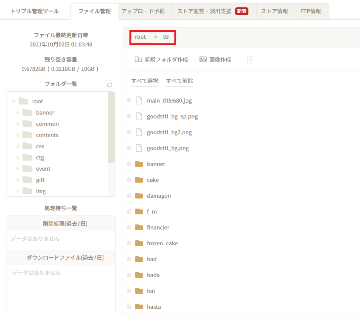The image size is (360, 320).
Task: Click the folder tree scrollbar
Action: click(111, 127)
